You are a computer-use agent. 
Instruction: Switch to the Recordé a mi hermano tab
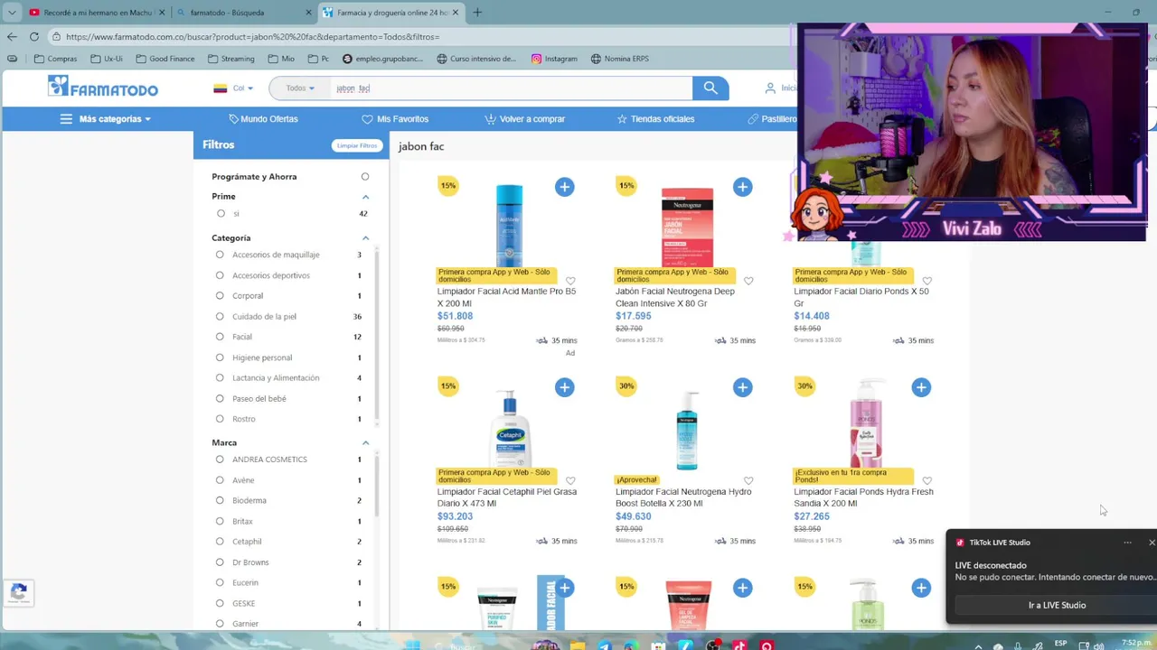click(97, 13)
